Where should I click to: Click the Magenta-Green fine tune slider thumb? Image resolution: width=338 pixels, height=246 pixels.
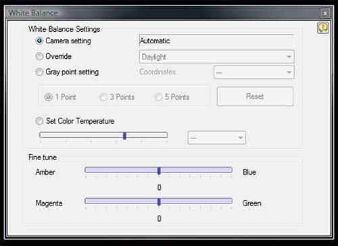point(159,202)
